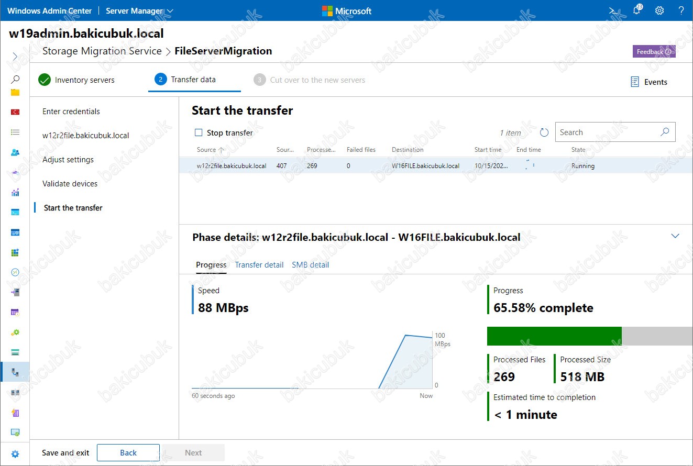
Task: Open w12r2file.bakicubuk.local step in side list
Action: (x=86, y=136)
